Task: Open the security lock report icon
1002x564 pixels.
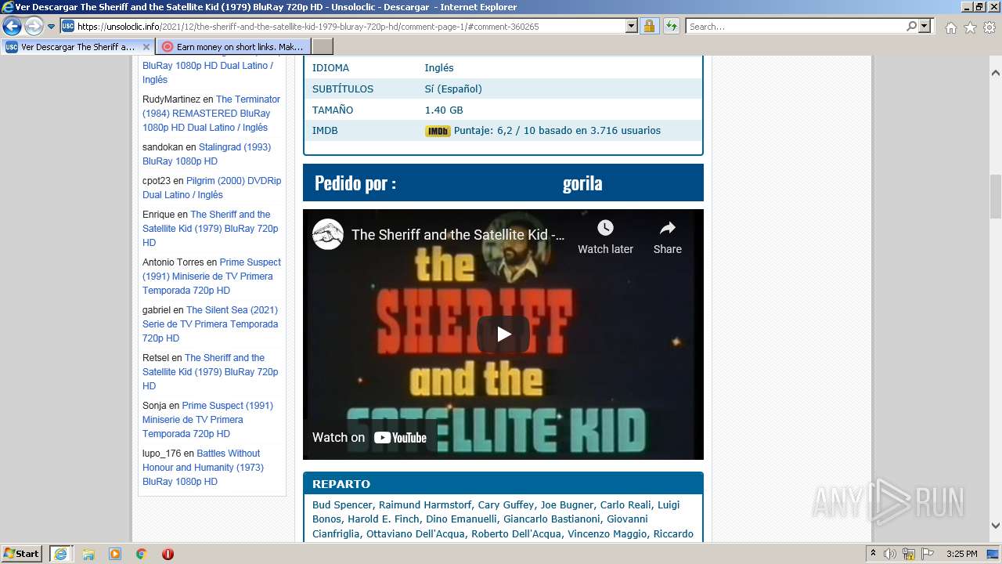Action: (x=649, y=26)
